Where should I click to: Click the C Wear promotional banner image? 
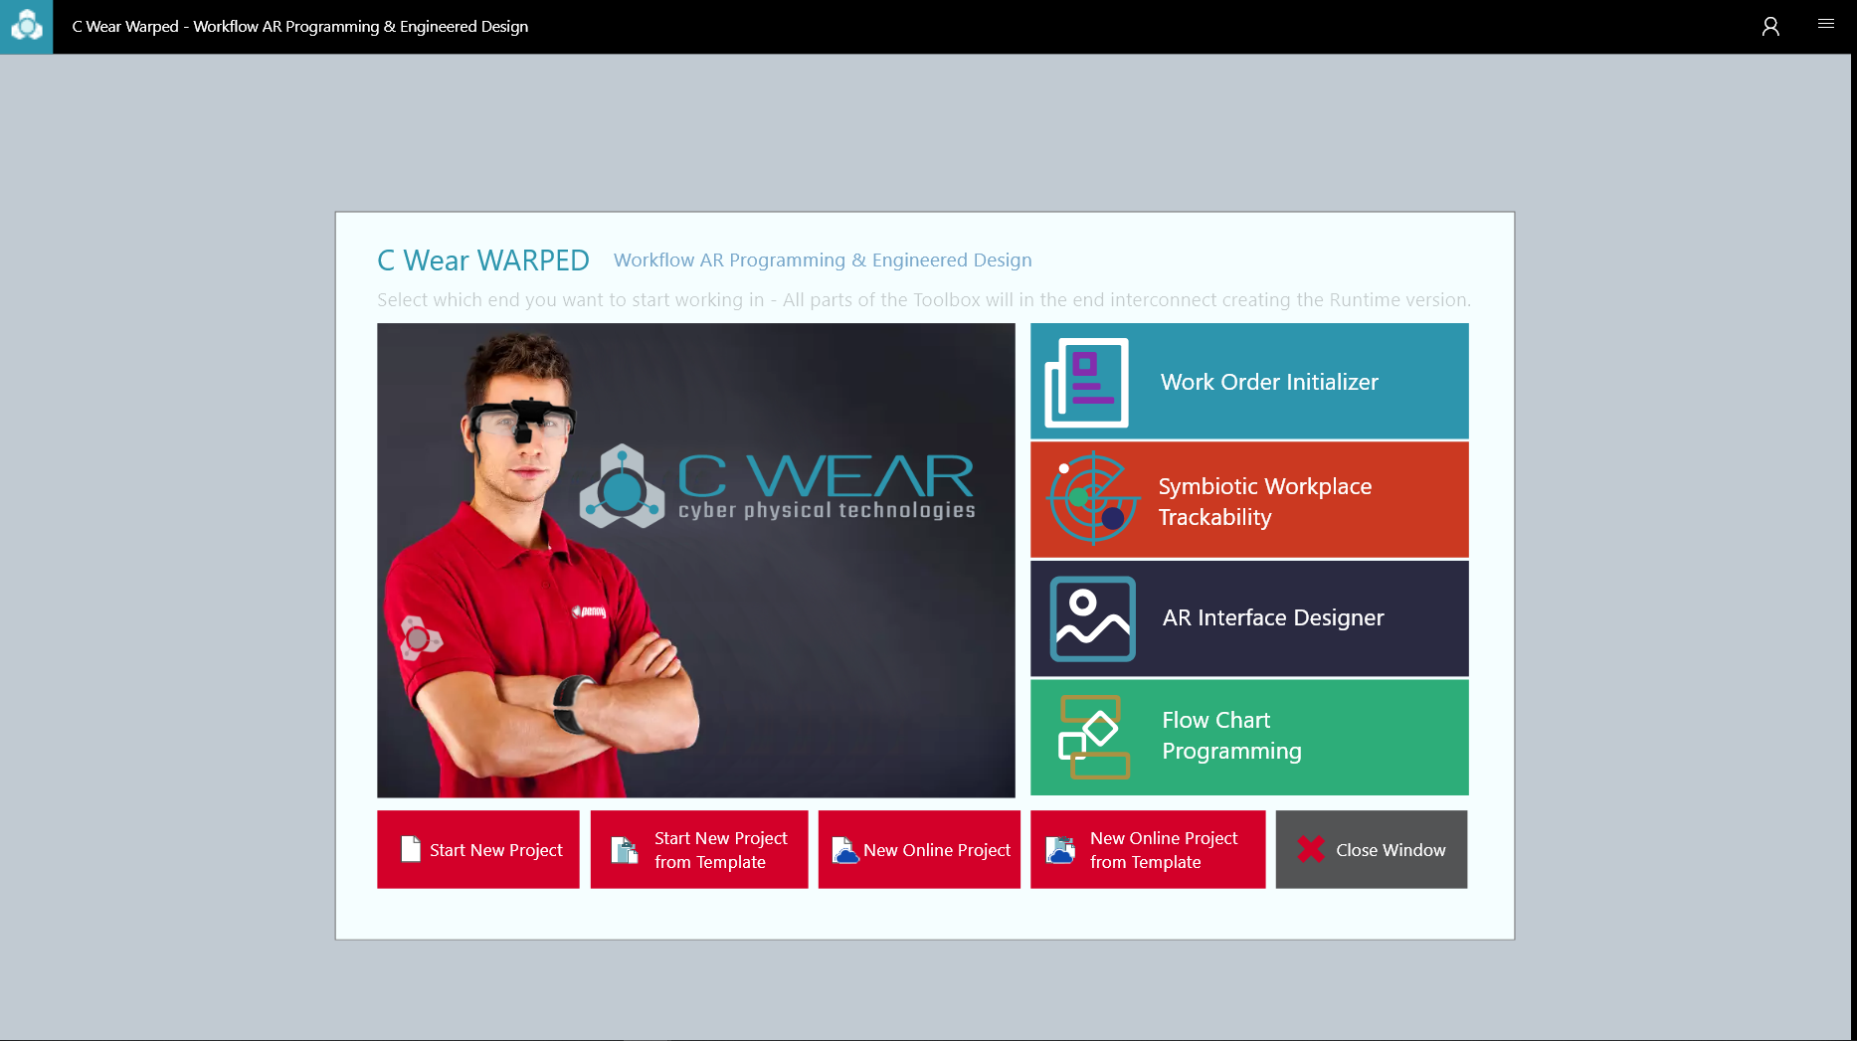[x=696, y=560]
